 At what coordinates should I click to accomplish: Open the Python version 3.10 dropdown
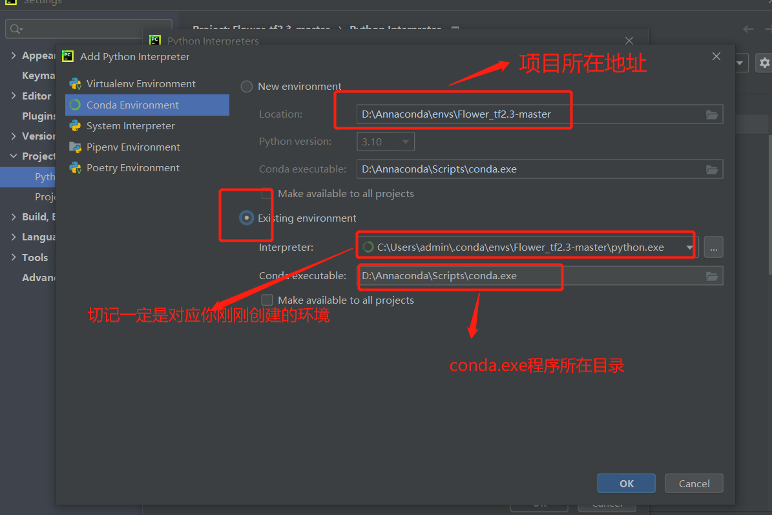pyautogui.click(x=386, y=142)
